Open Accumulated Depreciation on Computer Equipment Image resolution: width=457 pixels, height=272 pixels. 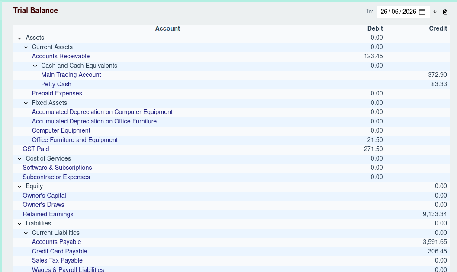(102, 112)
